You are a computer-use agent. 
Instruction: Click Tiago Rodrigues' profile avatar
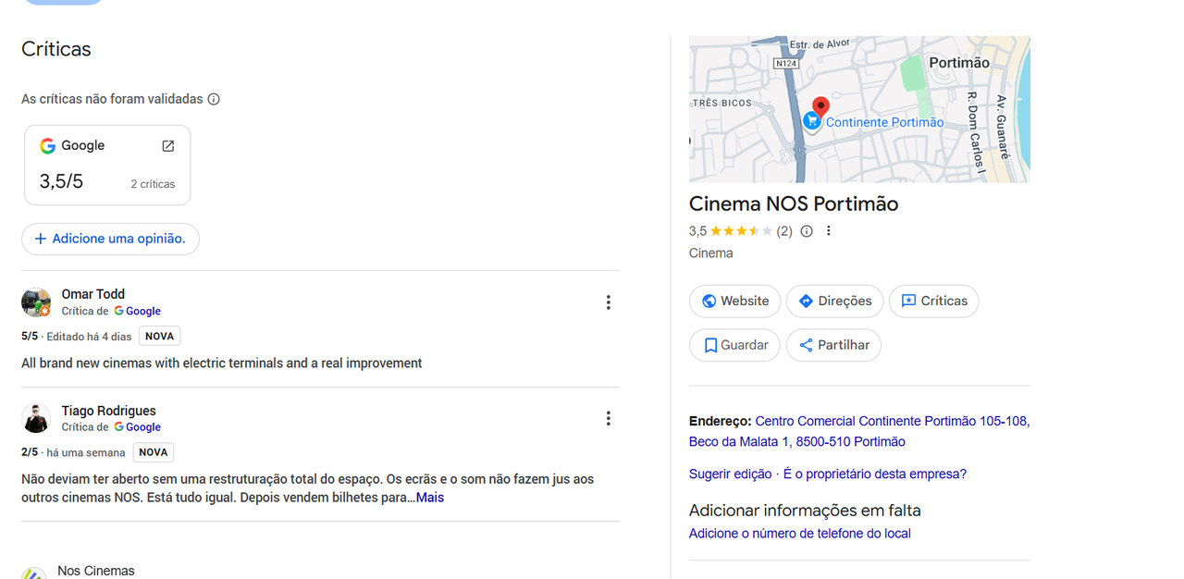(36, 418)
